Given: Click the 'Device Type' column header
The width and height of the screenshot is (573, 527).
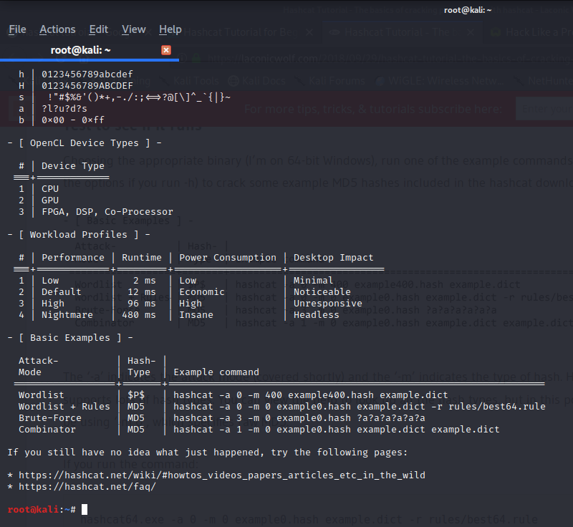Looking at the screenshot, I should (73, 166).
